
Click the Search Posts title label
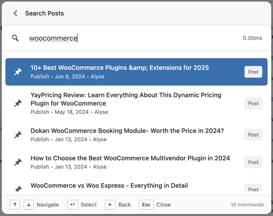tap(45, 13)
